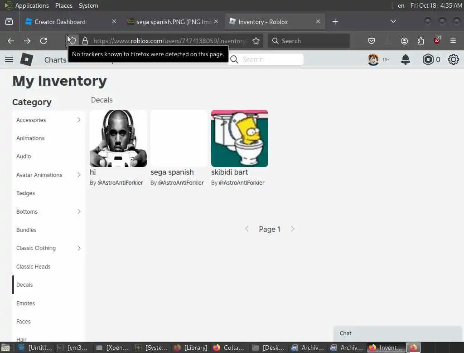Open the Roblox hamburger navigation menu
464x353 pixels.
9,59
